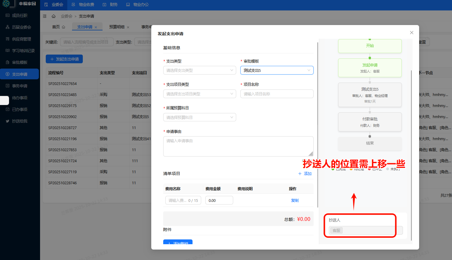Click into the 申请事由 text area
Viewport: 452px width, 260px height.
tap(238, 146)
